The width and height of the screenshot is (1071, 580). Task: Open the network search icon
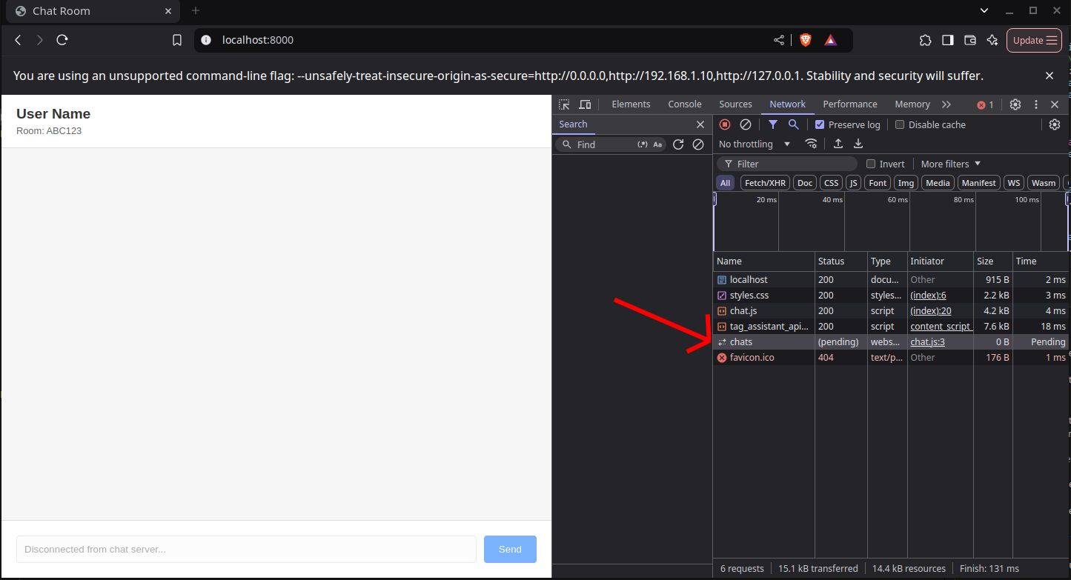[793, 124]
